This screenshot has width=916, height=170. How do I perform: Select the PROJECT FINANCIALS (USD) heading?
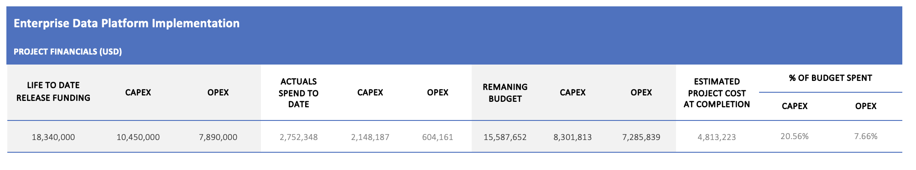[x=68, y=51]
